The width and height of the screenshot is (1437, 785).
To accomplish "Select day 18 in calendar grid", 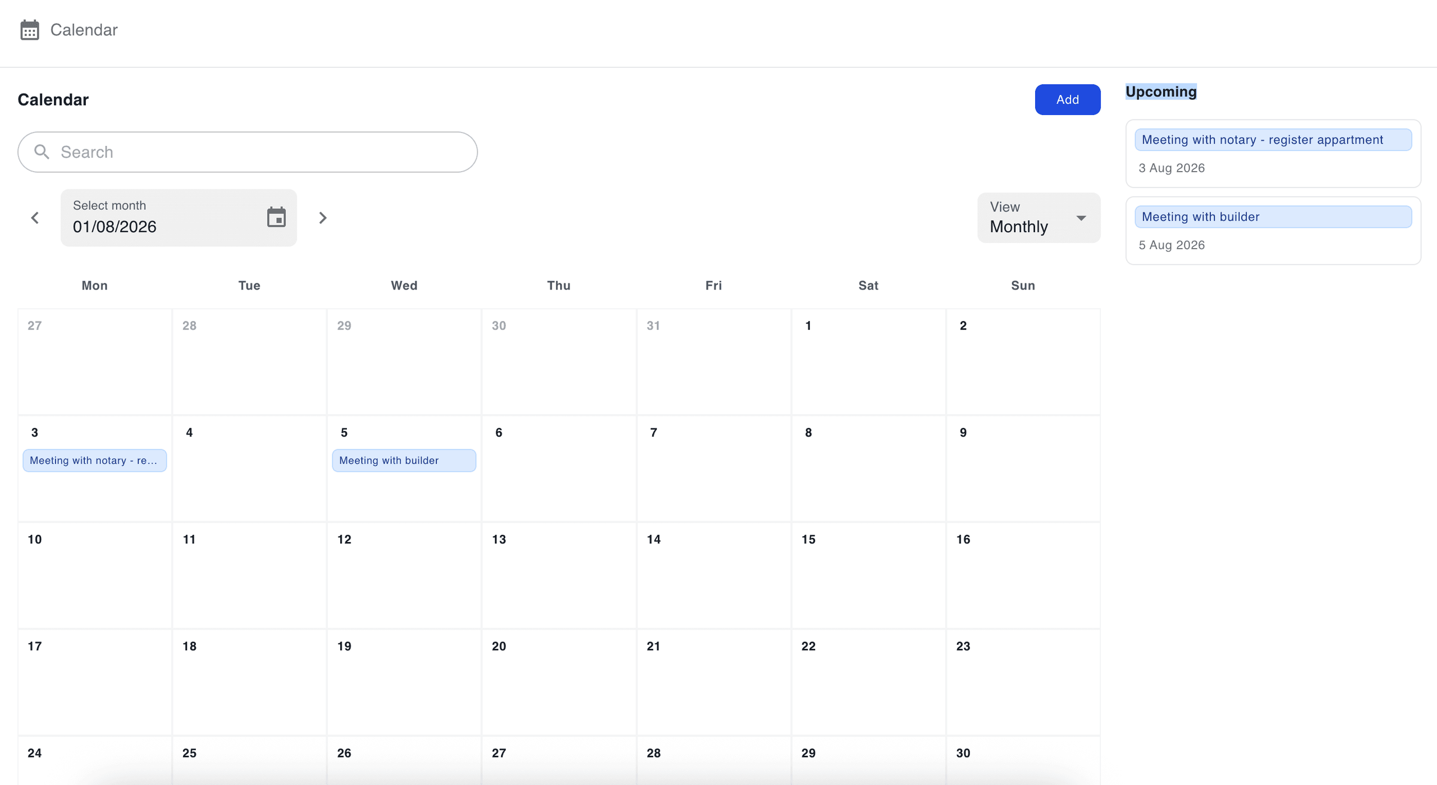I will tap(249, 682).
